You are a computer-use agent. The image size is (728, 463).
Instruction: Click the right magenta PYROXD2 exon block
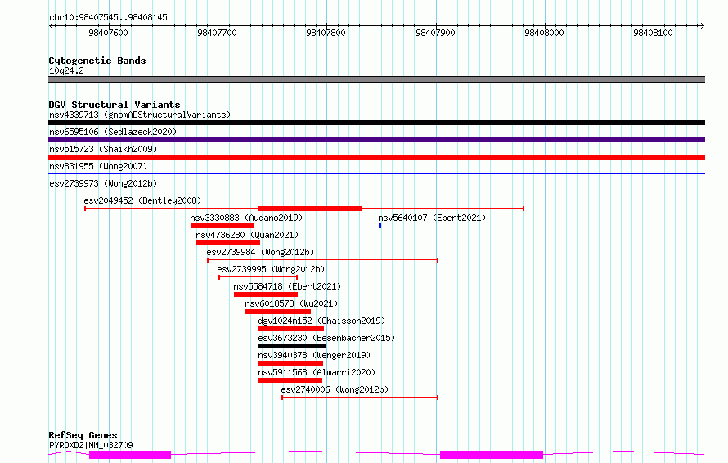492,455
